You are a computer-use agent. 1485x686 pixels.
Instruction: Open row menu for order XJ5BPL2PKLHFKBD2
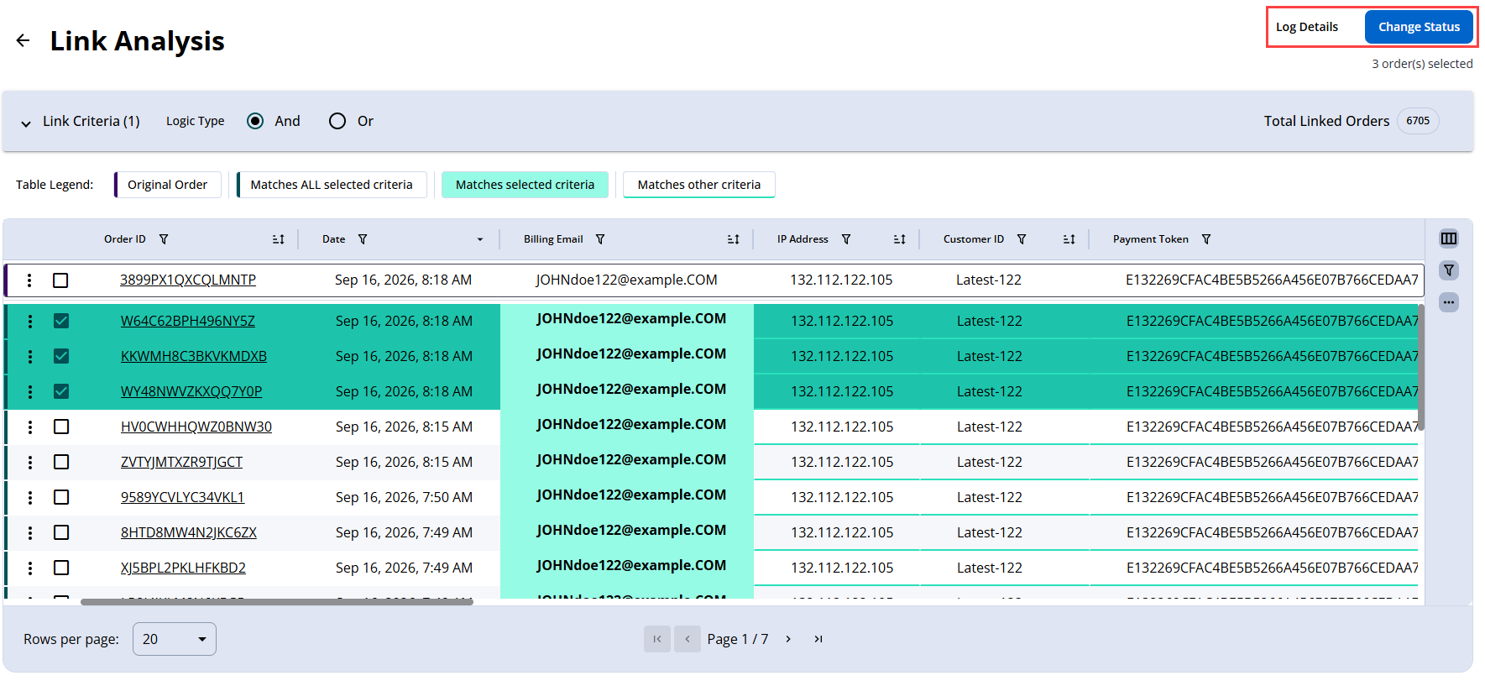(30, 568)
